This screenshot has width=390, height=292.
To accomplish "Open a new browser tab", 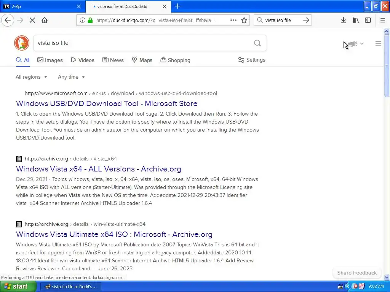I will [x=177, y=6].
